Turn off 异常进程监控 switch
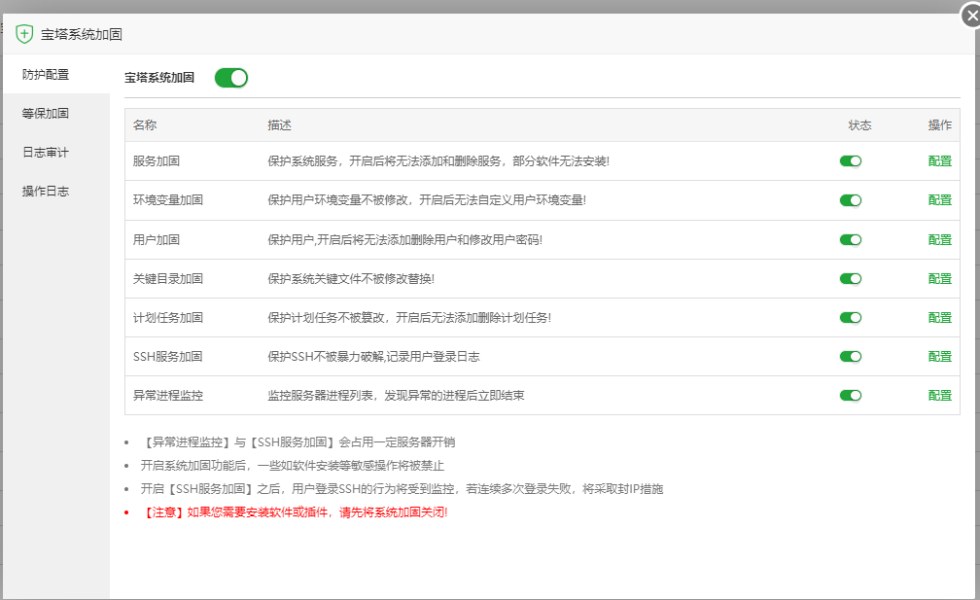This screenshot has height=600, width=980. coord(851,395)
